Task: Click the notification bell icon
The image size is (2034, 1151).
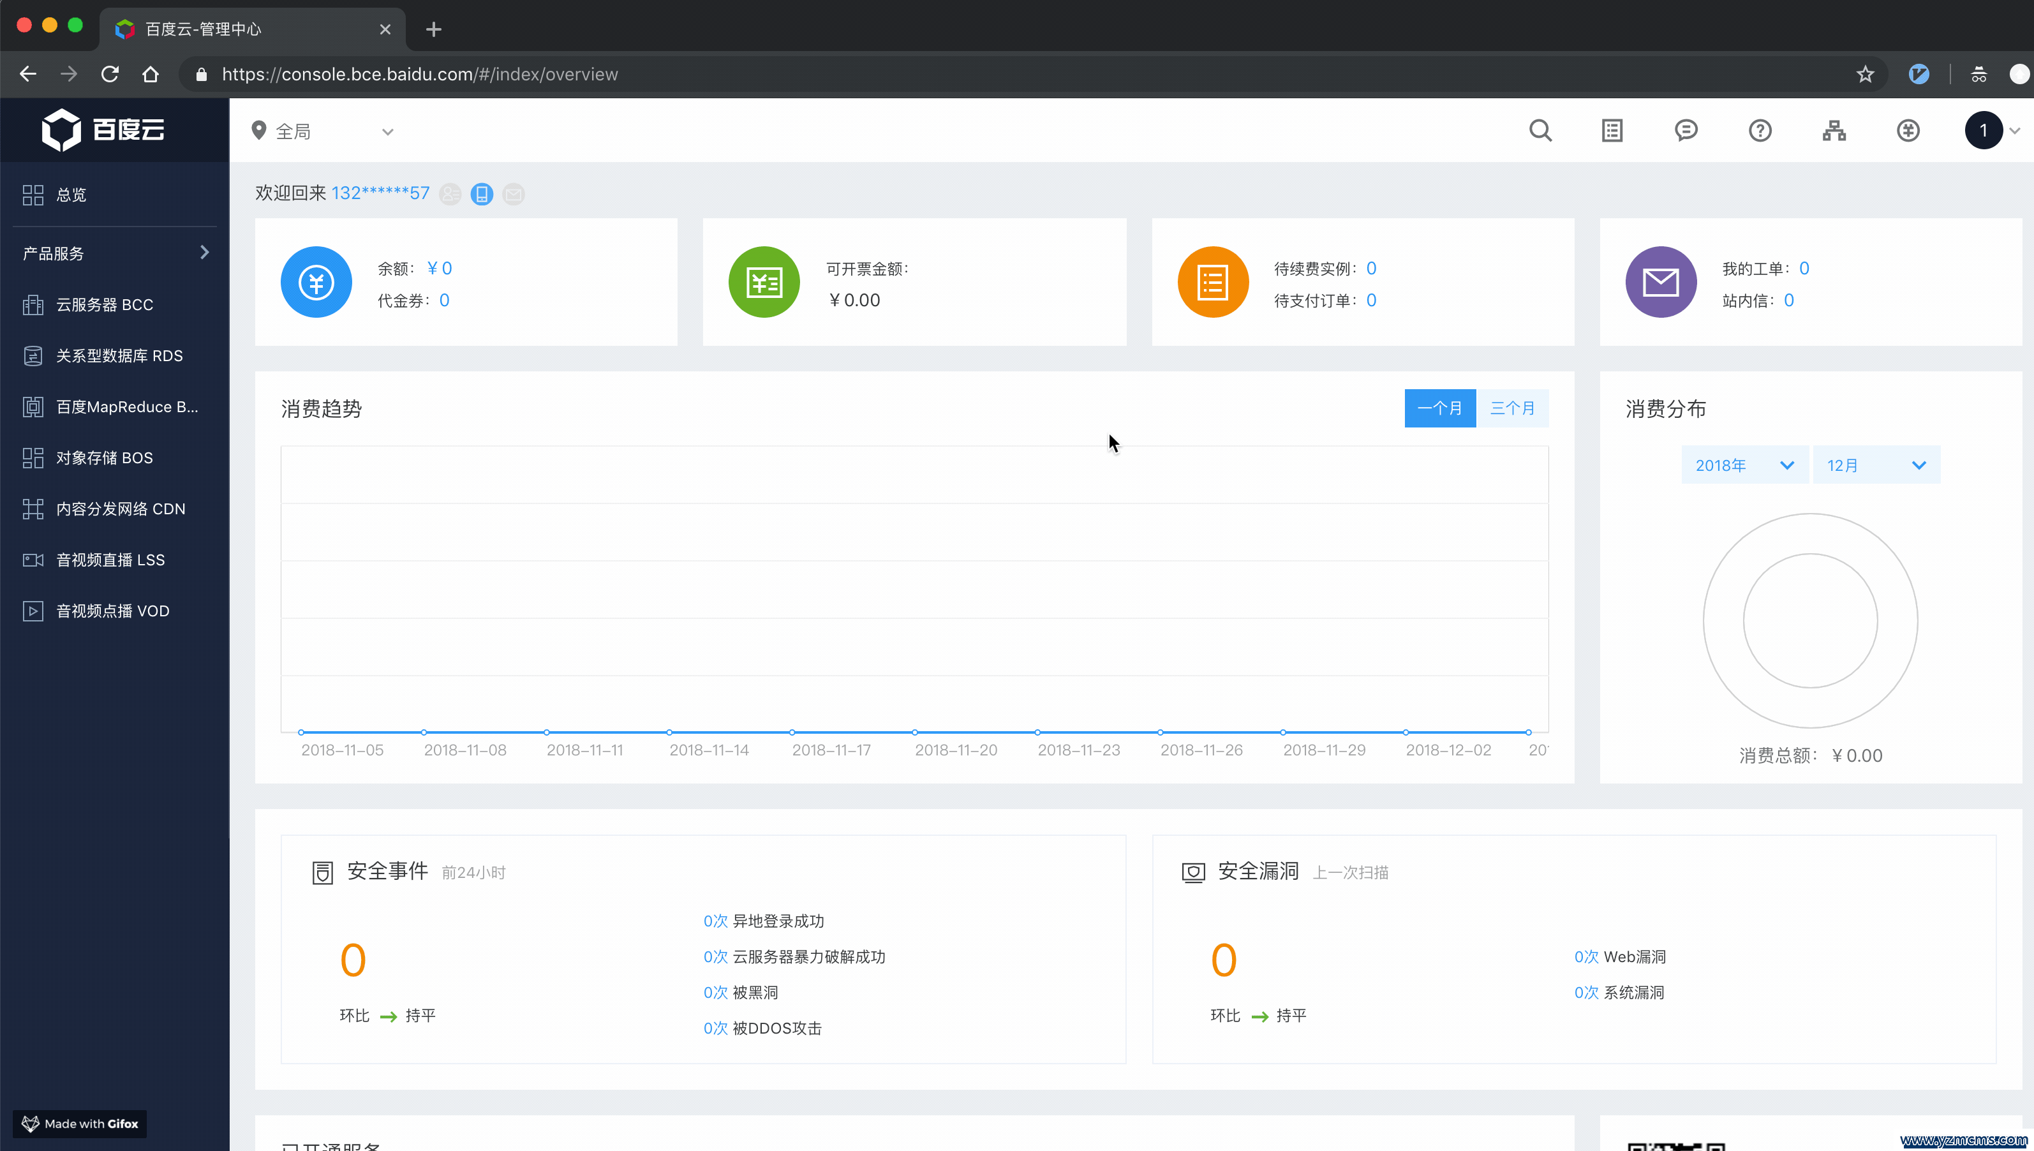Action: tap(1686, 130)
